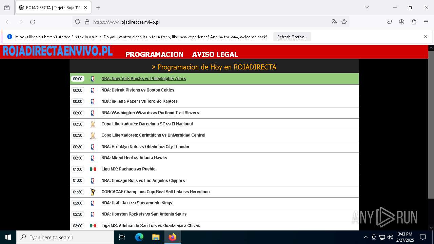
Task: Open NBA: Indiana Pacers vs Toronto Raptors
Action: [x=139, y=101]
